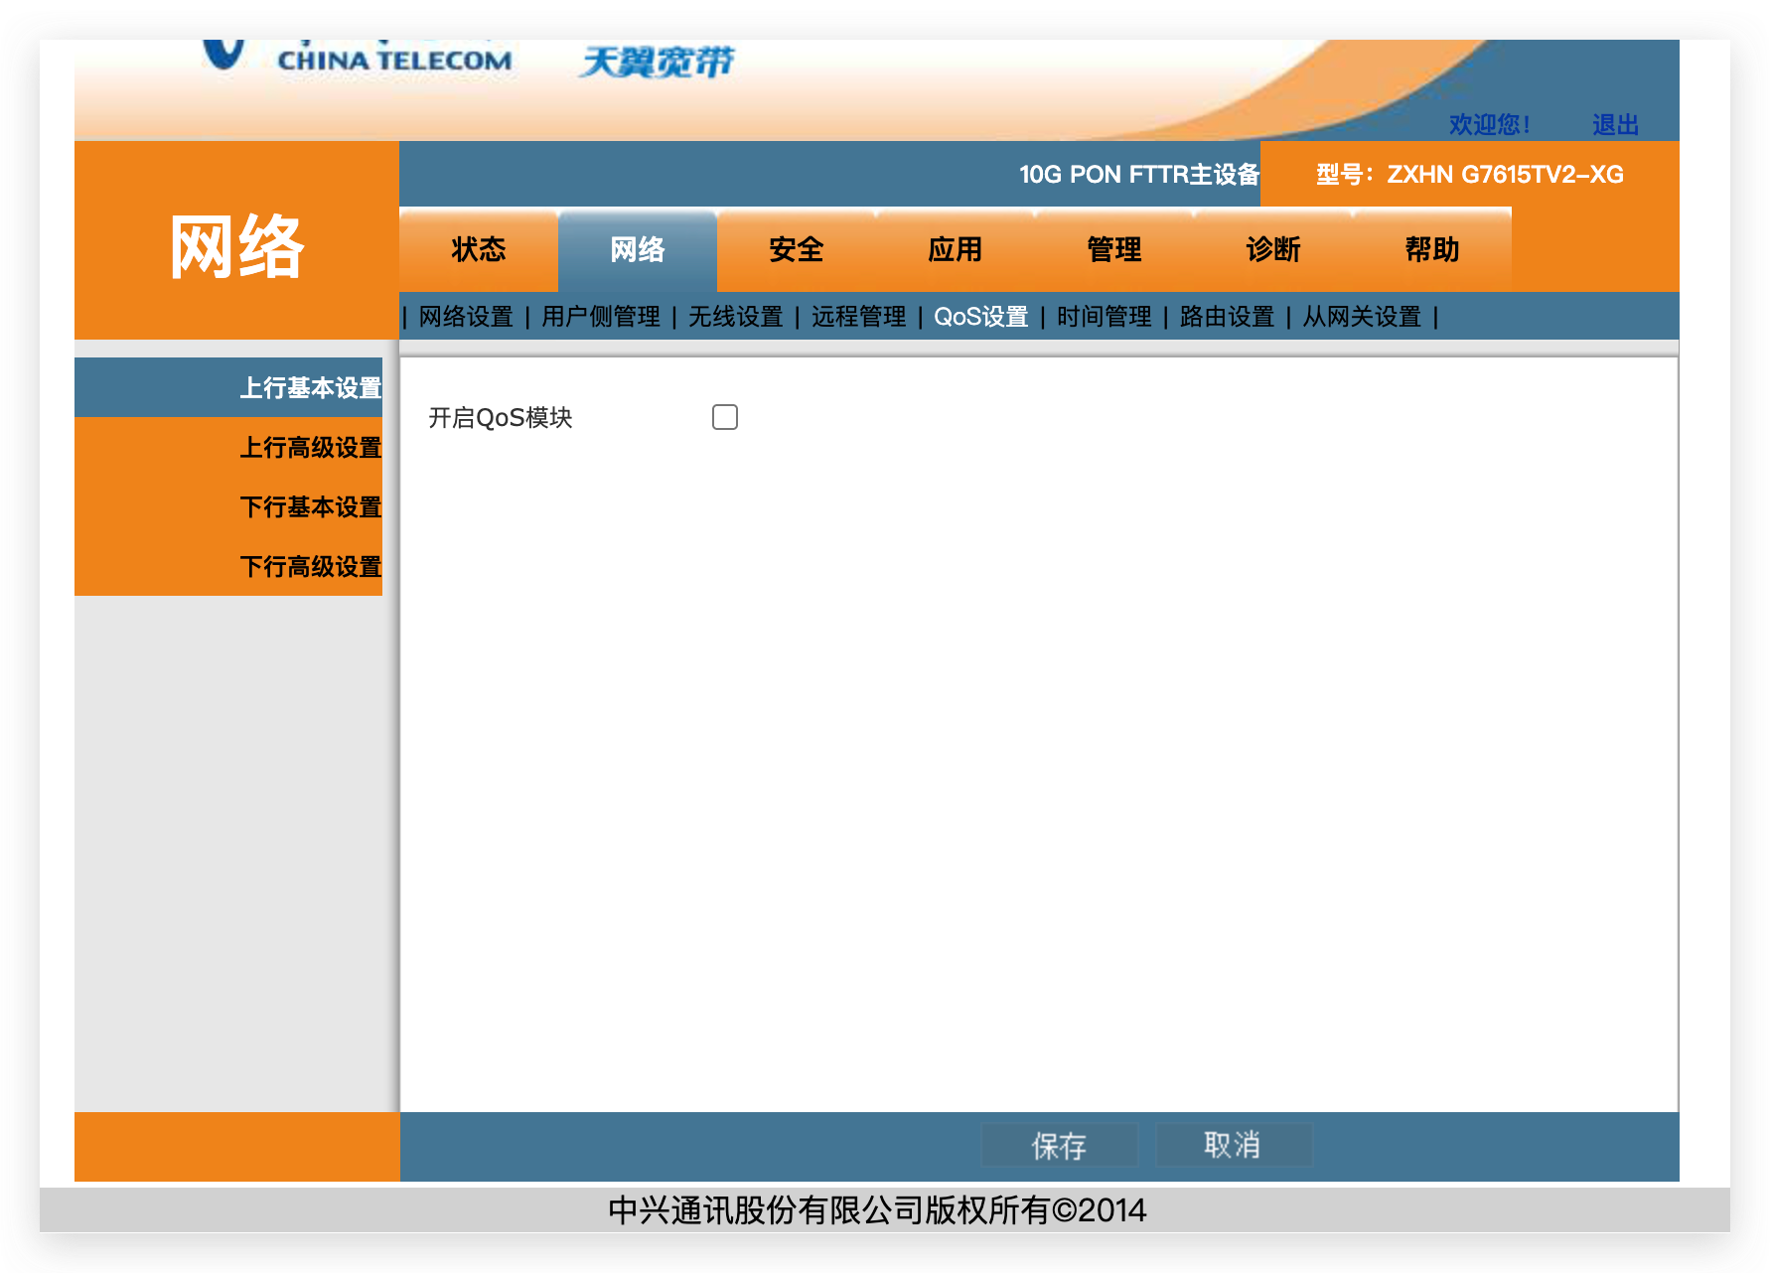1770x1273 pixels.
Task: Click the 保存 button to save settings
Action: point(1058,1144)
